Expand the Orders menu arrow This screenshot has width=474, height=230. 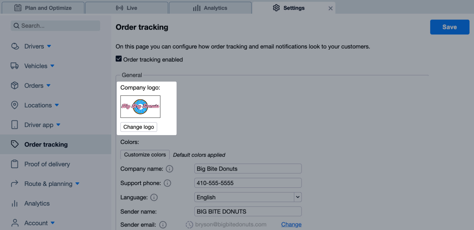tap(49, 85)
